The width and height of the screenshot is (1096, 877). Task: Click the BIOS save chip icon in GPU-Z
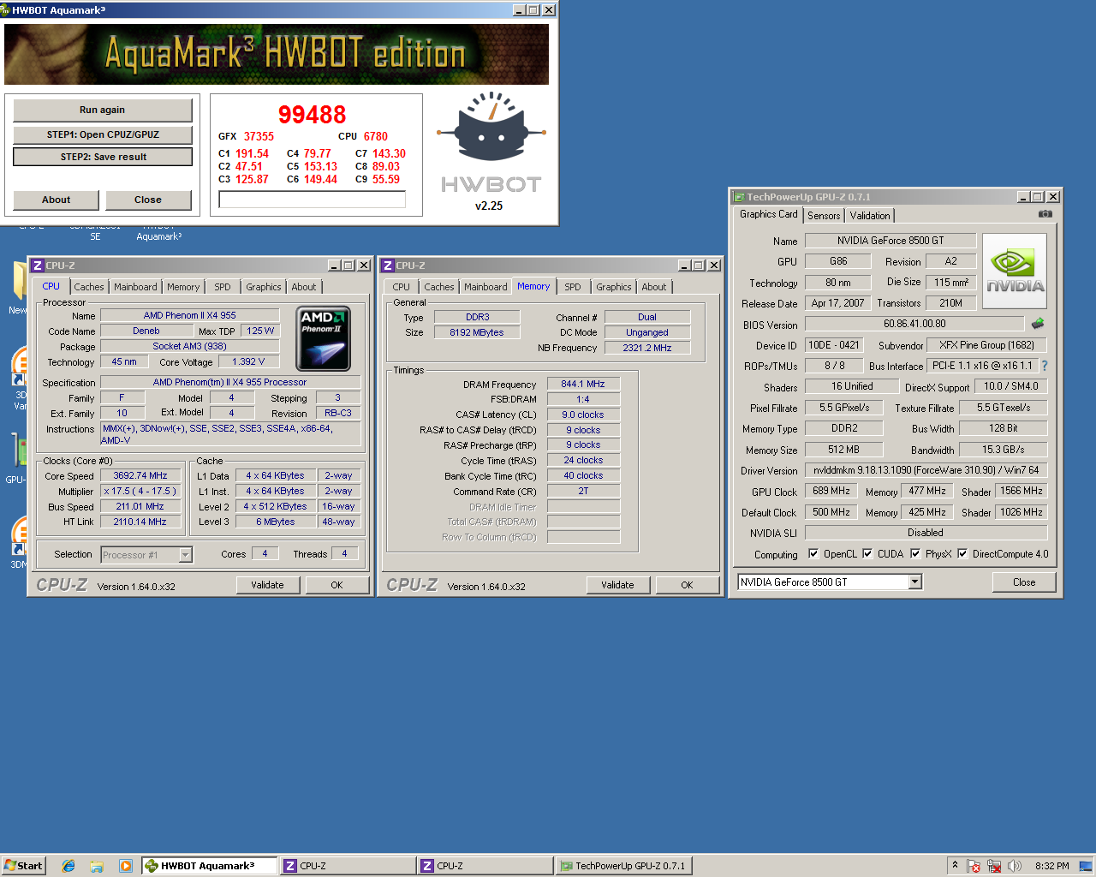[1038, 324]
